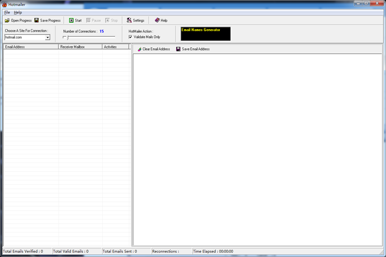
Task: Minimize the Hotmailer window
Action: (x=358, y=3)
